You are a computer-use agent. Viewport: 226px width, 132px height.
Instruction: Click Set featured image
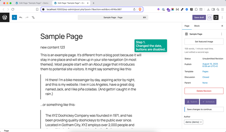pyautogui.click(x=204, y=42)
